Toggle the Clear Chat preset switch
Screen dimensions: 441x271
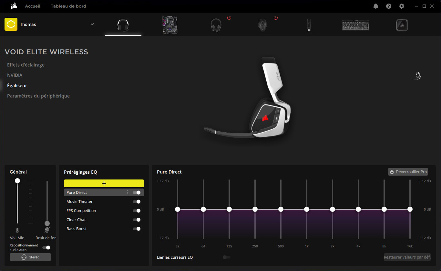(x=137, y=220)
